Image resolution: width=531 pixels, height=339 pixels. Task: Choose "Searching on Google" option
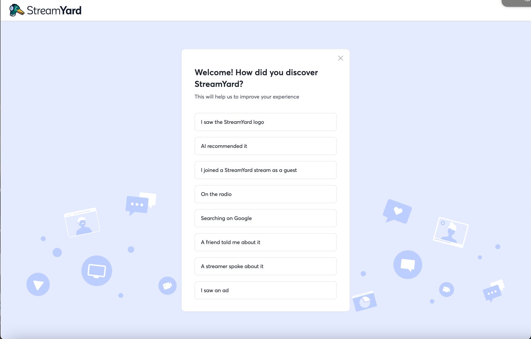click(x=265, y=218)
